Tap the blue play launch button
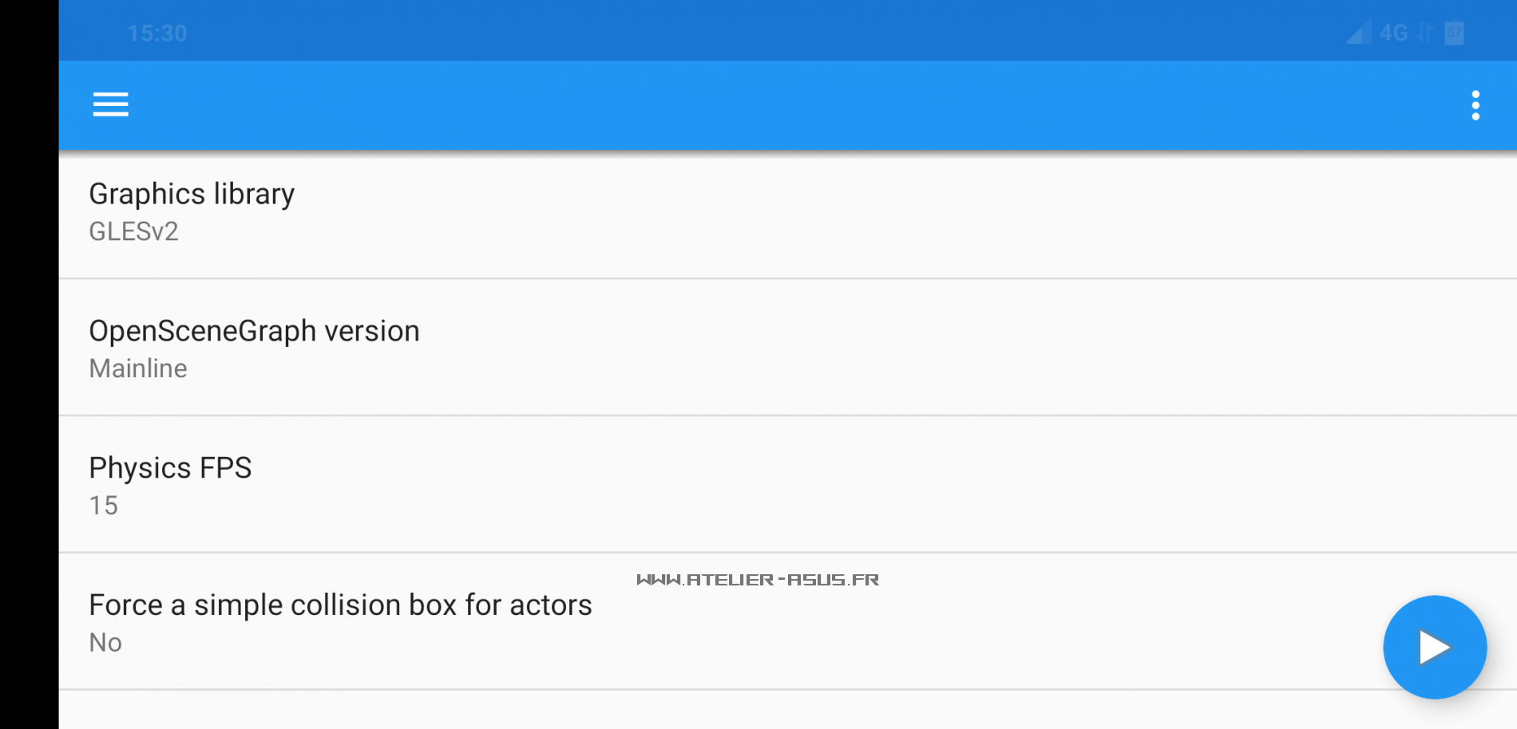The image size is (1517, 729). pyautogui.click(x=1434, y=647)
